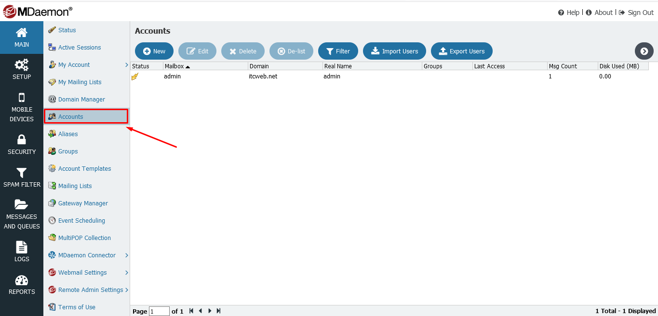Click the Gateway Manager sidebar link

[83, 203]
